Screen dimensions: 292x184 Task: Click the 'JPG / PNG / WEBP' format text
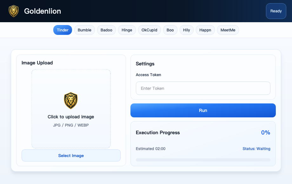[71, 125]
